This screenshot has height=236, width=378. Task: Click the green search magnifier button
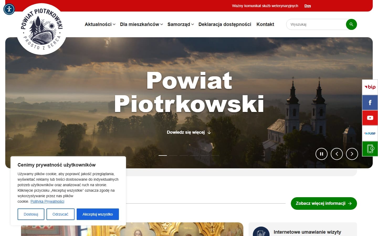click(351, 24)
